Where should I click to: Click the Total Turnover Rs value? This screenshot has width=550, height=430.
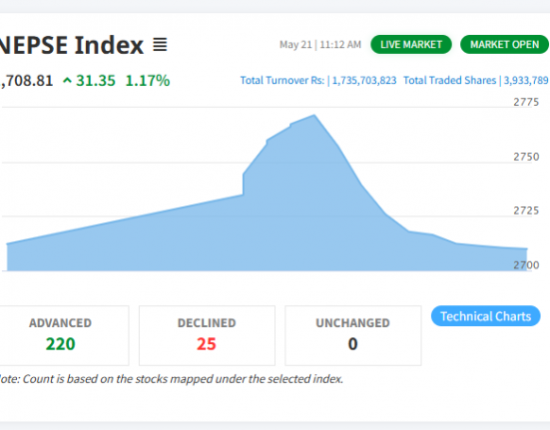pos(364,81)
